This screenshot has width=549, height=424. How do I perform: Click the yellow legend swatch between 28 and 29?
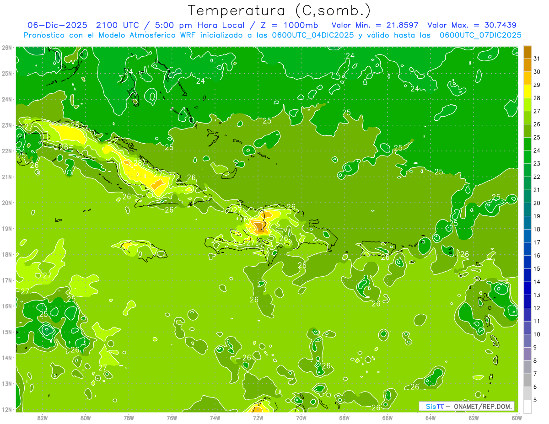(x=527, y=91)
